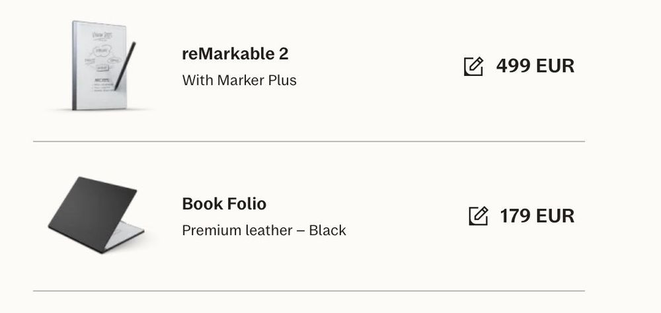The width and height of the screenshot is (661, 313).
Task: Click the edit icon beside 499 EUR
Action: coord(473,66)
